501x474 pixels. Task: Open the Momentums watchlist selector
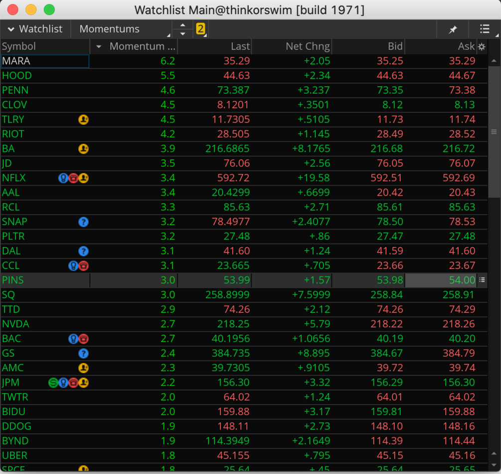122,29
